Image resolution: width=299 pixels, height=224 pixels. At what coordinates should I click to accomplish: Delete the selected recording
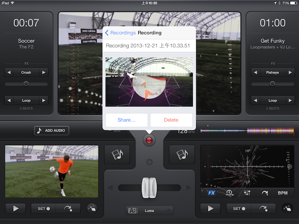click(171, 120)
